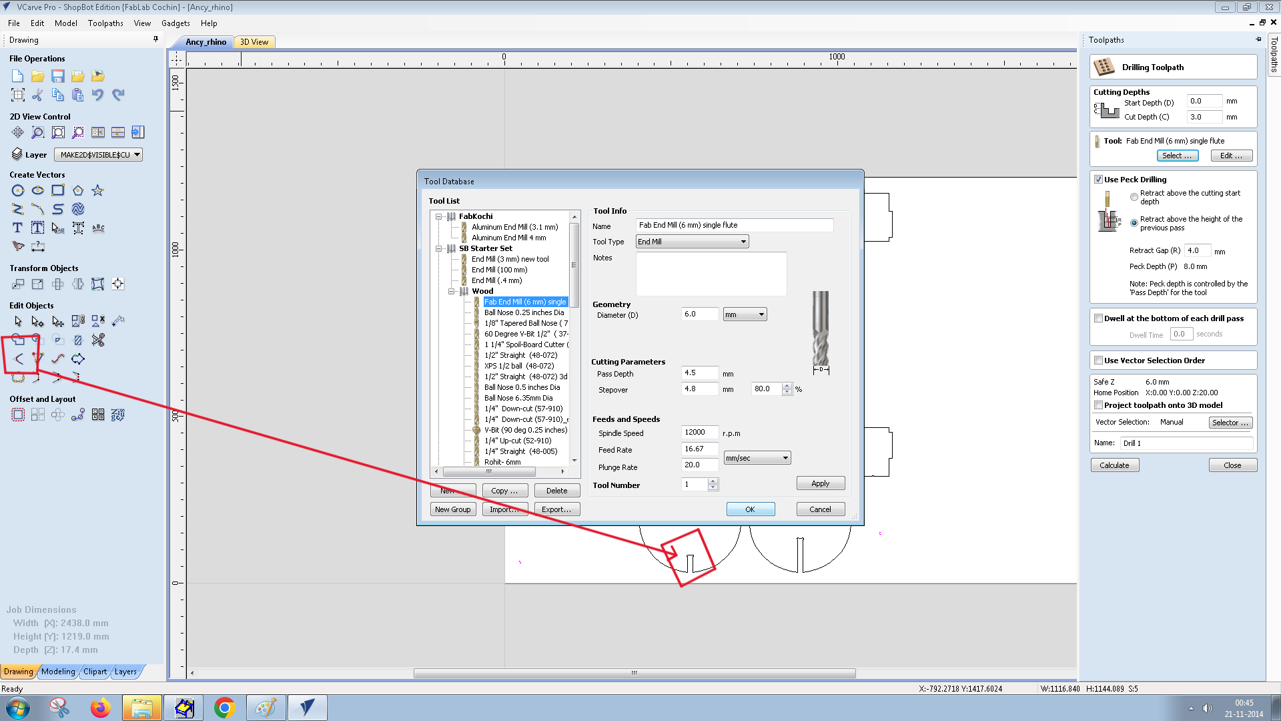Create a new file from File Operations
1281x721 pixels.
18,76
